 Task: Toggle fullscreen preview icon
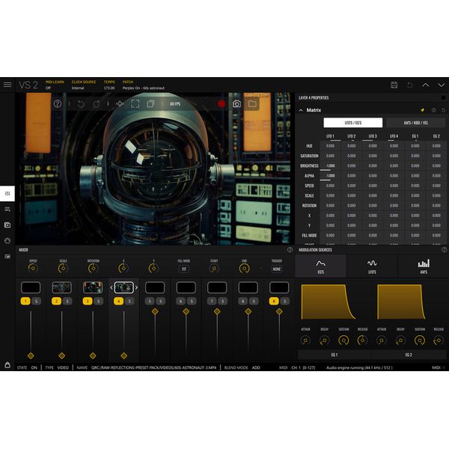coord(135,104)
